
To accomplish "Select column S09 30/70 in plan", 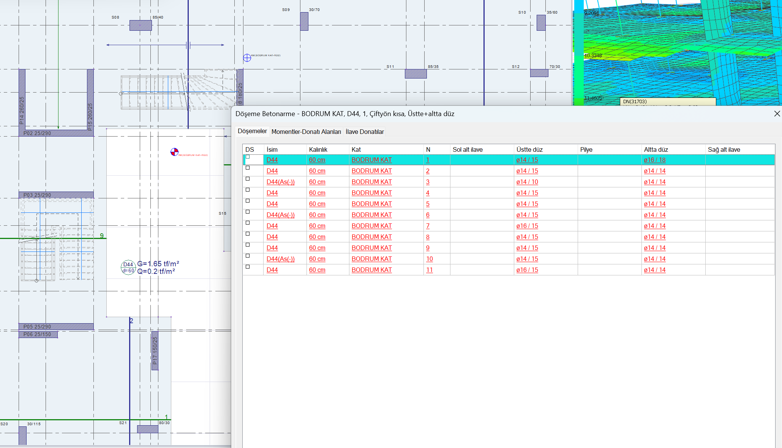I will point(304,21).
